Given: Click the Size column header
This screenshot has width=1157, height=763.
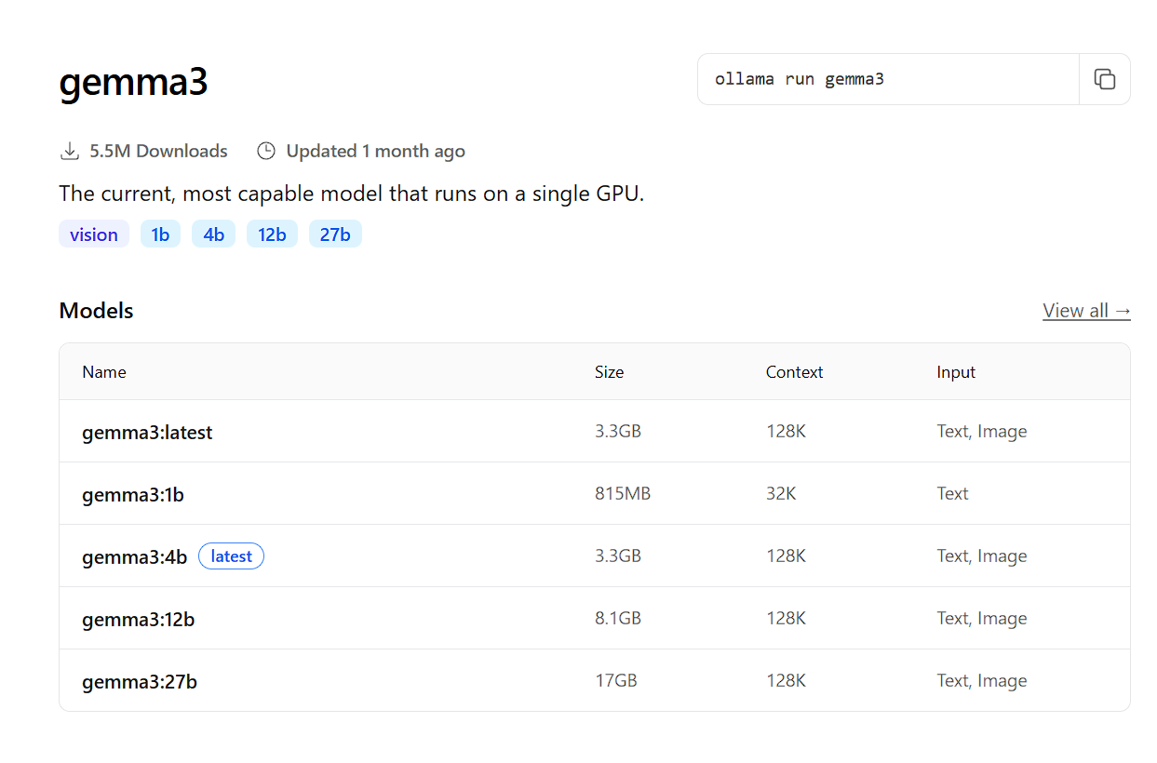Looking at the screenshot, I should pyautogui.click(x=610, y=372).
